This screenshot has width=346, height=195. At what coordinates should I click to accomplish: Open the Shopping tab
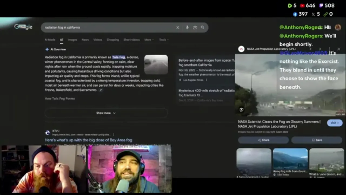[113, 40]
